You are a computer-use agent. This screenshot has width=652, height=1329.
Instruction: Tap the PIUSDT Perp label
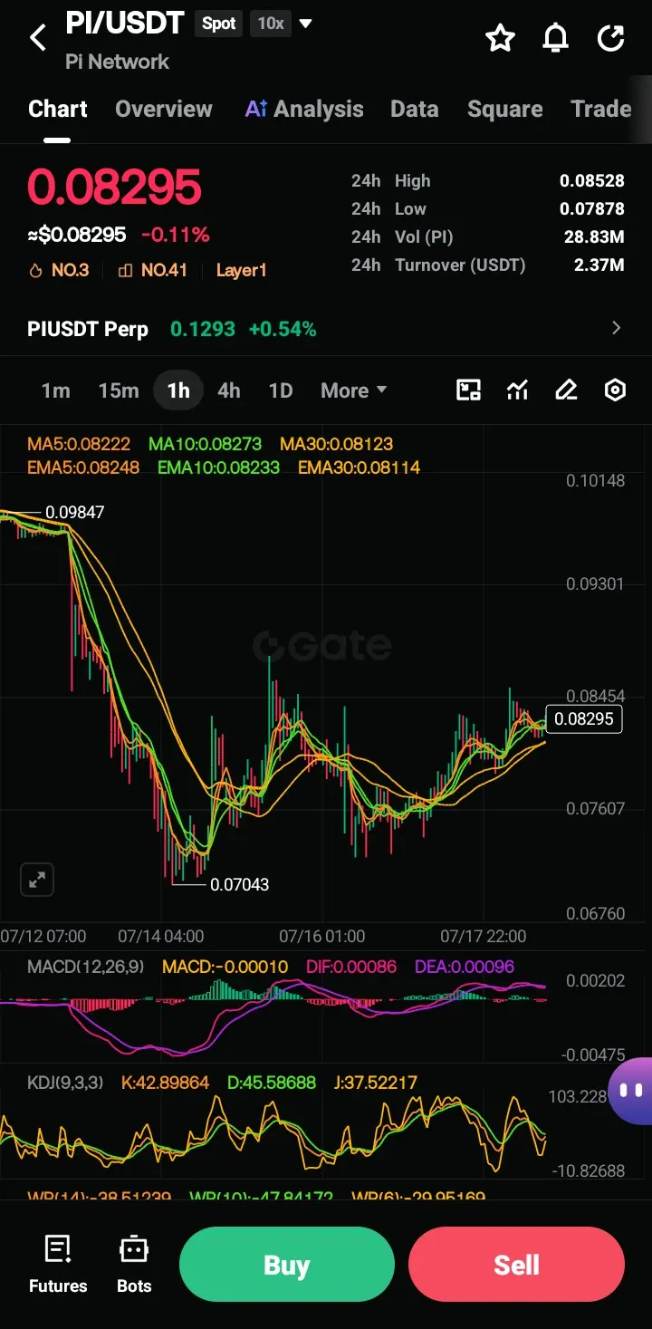coord(88,329)
